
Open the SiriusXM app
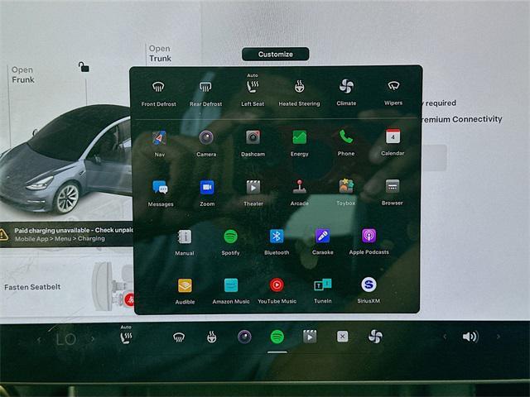pyautogui.click(x=369, y=290)
